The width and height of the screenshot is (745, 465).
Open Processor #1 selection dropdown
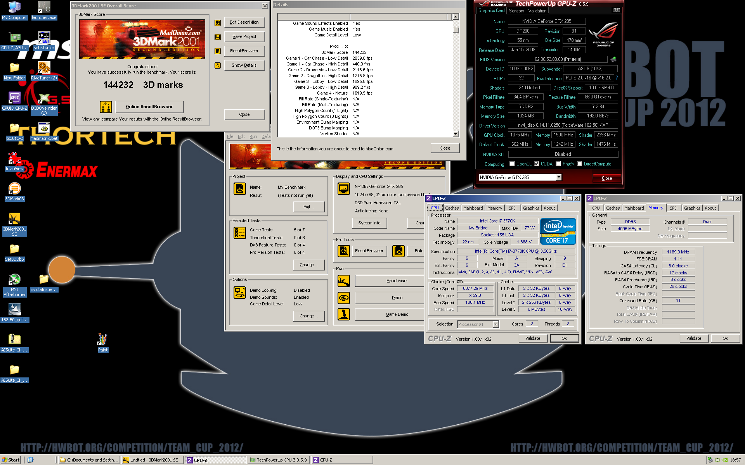point(496,324)
